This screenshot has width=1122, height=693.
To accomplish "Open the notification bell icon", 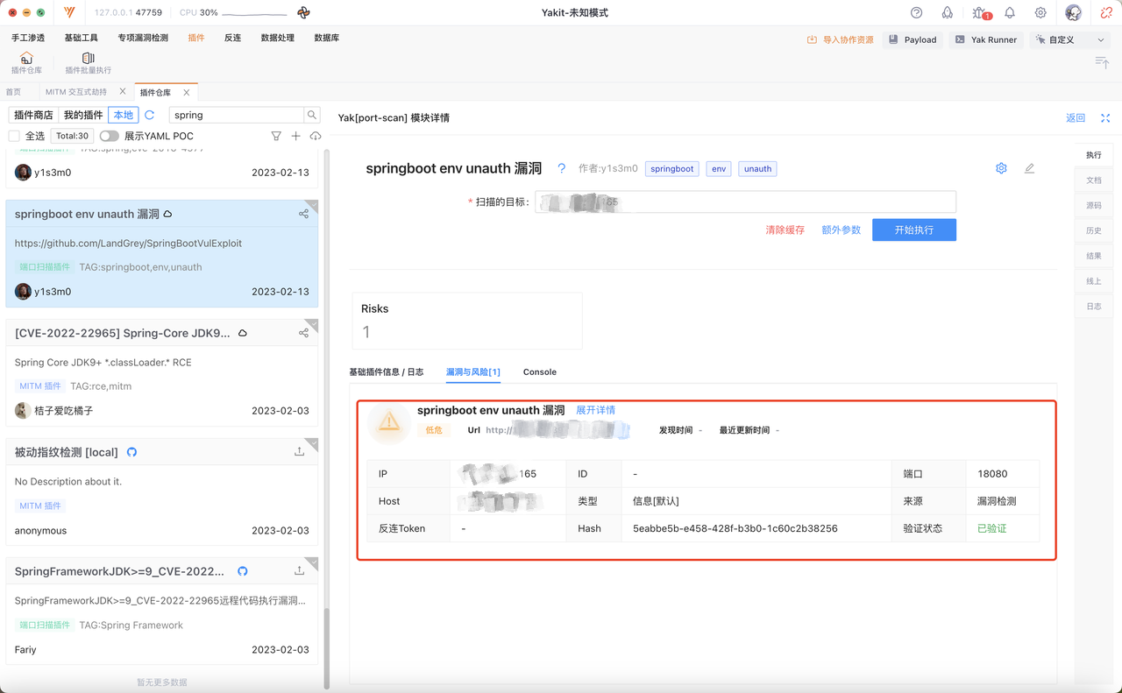I will click(1010, 13).
